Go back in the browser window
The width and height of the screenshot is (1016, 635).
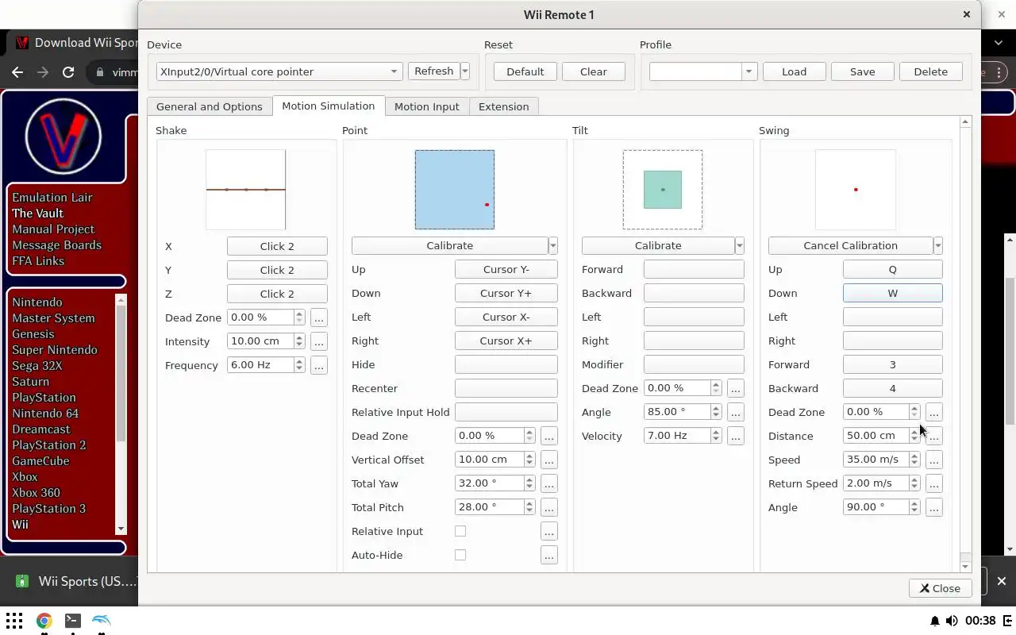(17, 72)
